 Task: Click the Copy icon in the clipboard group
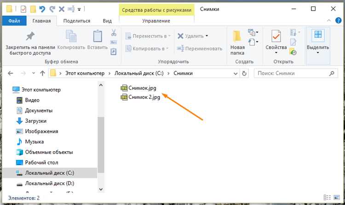pyautogui.click(x=71, y=36)
